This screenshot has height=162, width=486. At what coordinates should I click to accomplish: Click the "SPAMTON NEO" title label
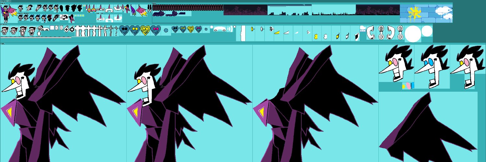(6, 1)
